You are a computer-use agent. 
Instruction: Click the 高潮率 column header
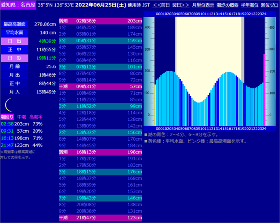tap(36, 117)
